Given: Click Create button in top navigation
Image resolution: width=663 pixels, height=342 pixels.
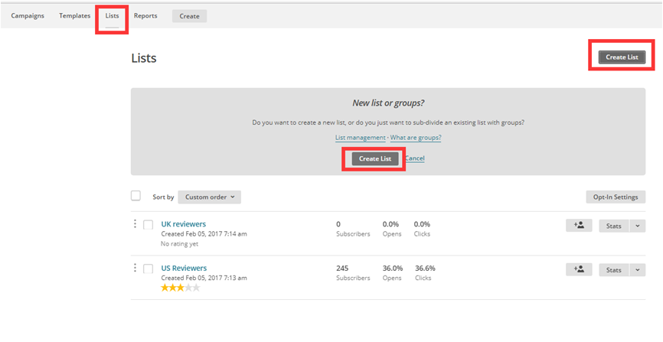Looking at the screenshot, I should pos(189,16).
